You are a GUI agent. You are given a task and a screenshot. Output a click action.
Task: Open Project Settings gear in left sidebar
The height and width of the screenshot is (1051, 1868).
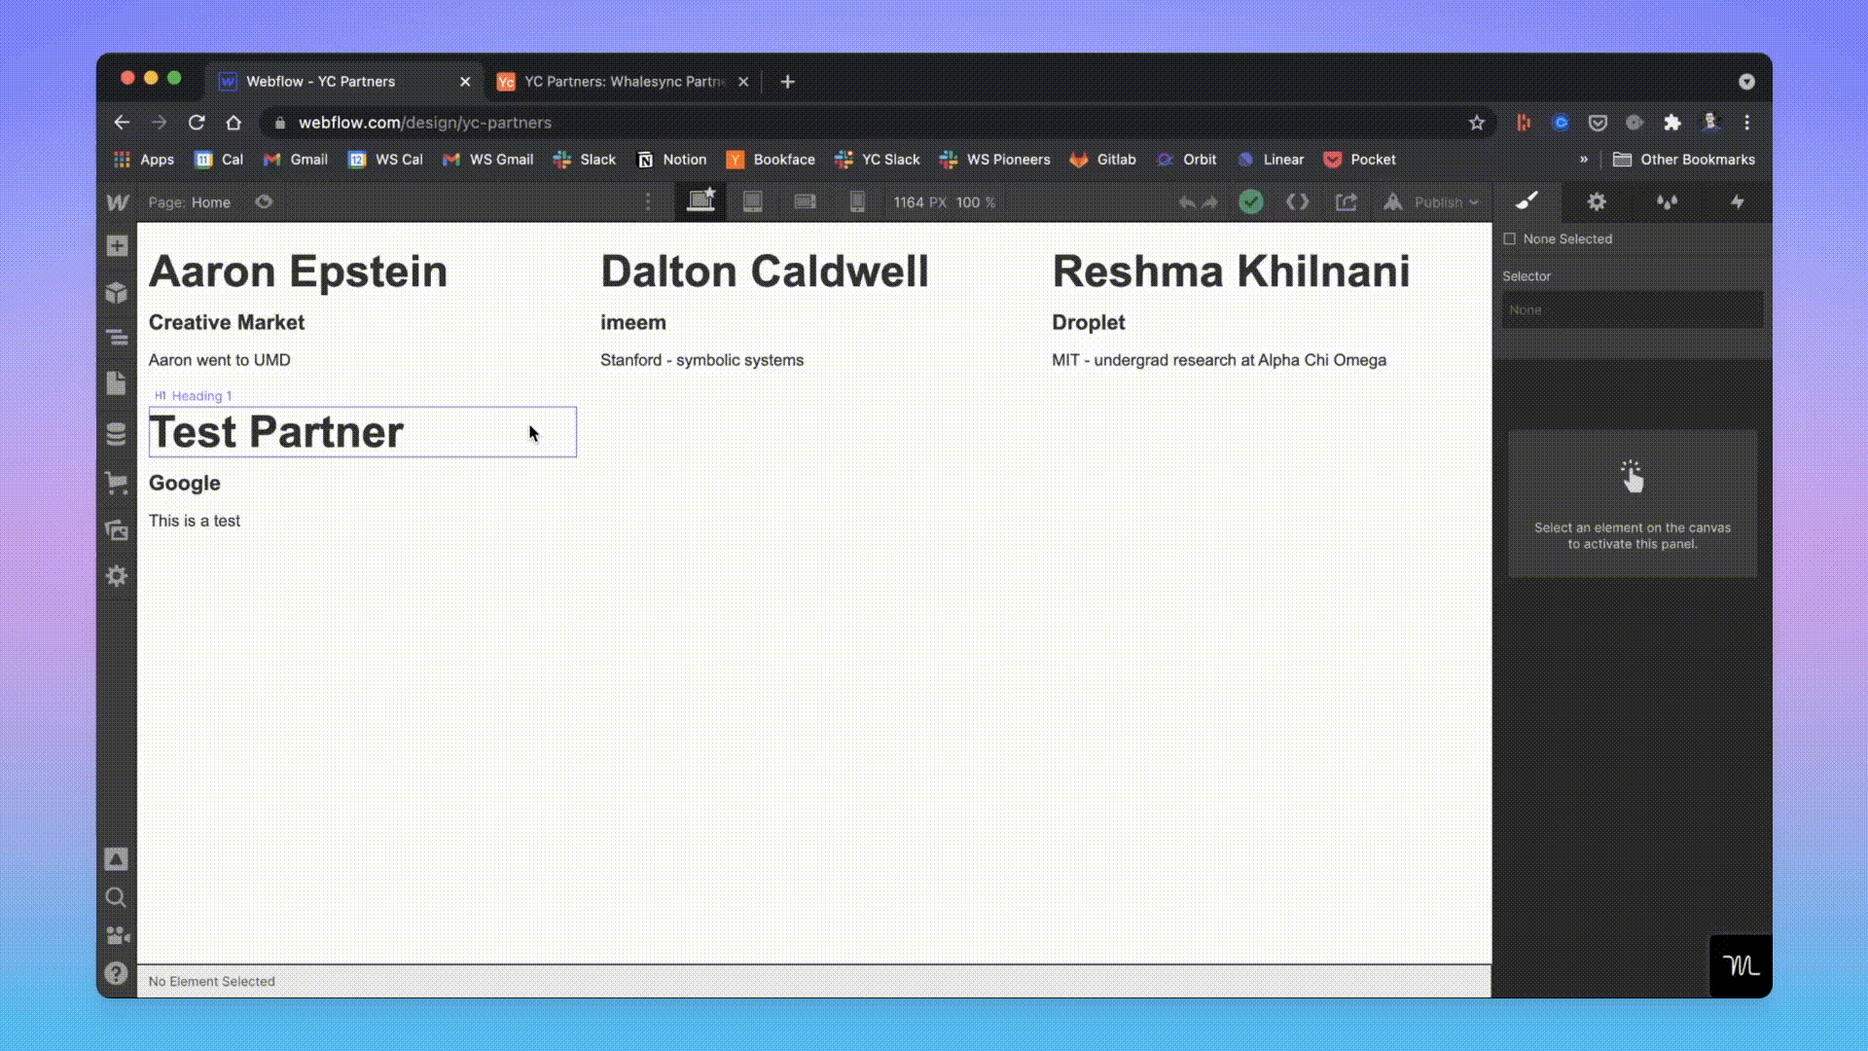[117, 576]
